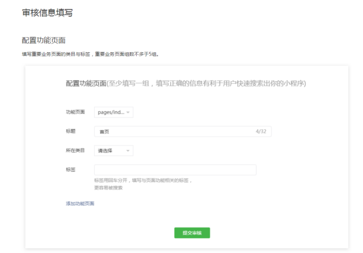Viewport: 363px width, 253px height.
Task: Click the 标题 field label
Action: [x=71, y=131]
